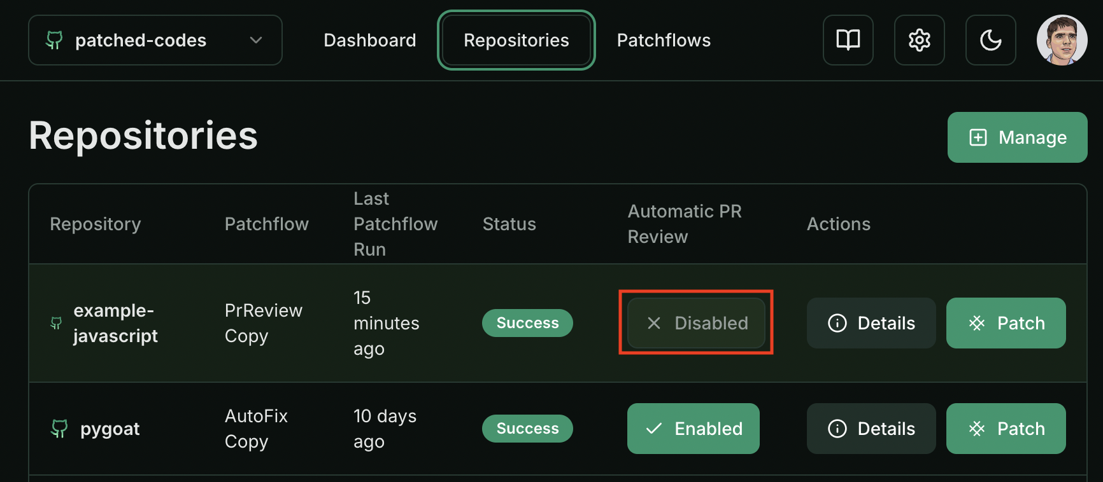
Task: Run Patch on the example-javascript repository
Action: pyautogui.click(x=1006, y=323)
